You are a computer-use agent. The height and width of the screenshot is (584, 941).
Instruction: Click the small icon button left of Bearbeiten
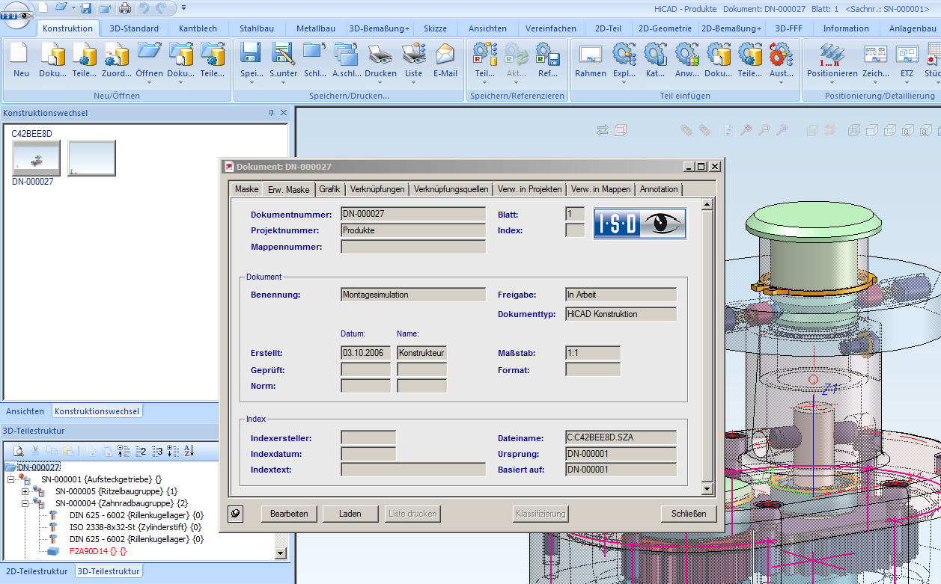pyautogui.click(x=236, y=514)
